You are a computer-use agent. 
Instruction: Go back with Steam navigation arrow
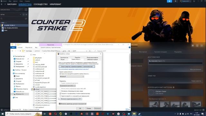click(2, 4)
